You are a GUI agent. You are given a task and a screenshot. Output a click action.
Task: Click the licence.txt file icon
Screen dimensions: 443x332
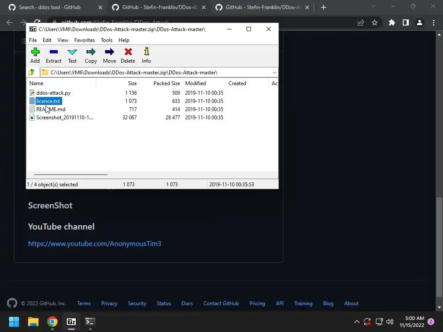click(x=32, y=101)
